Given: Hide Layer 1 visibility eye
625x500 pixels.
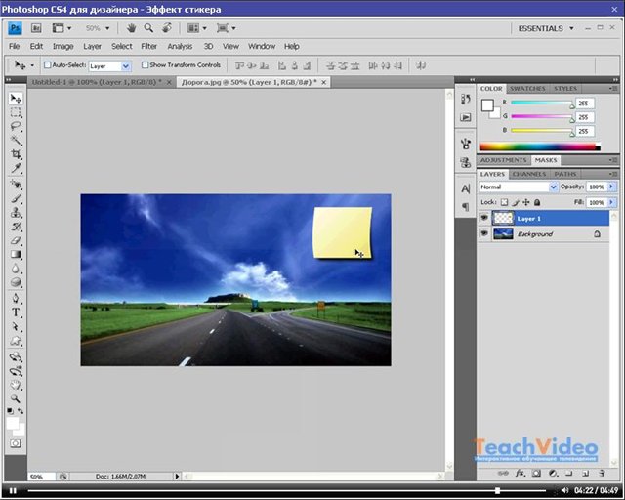Looking at the screenshot, I should click(484, 218).
